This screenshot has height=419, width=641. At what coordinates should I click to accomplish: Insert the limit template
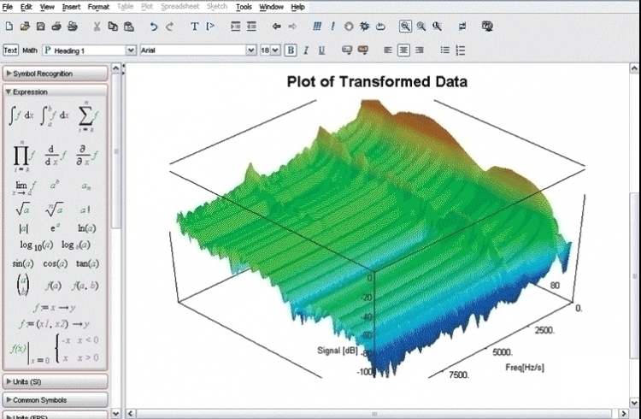click(x=24, y=188)
